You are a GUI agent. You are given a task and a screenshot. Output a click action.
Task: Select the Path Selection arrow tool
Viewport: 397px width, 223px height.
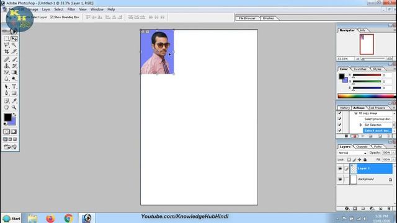pyautogui.click(x=7, y=87)
